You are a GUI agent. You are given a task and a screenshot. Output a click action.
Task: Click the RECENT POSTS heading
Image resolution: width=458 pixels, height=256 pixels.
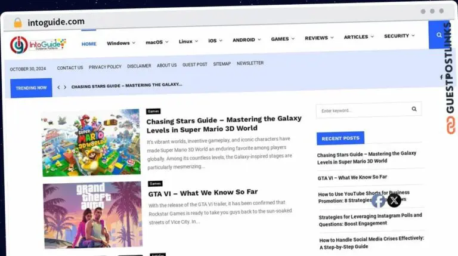341,138
